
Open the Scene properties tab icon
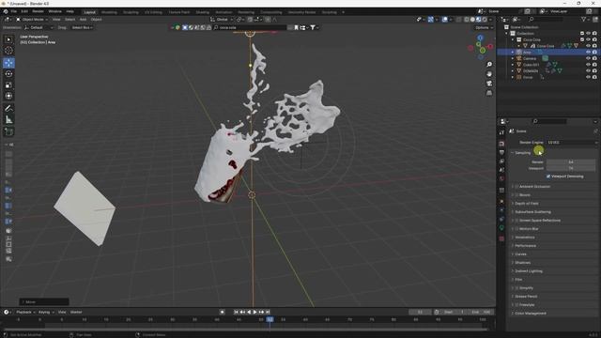[501, 170]
